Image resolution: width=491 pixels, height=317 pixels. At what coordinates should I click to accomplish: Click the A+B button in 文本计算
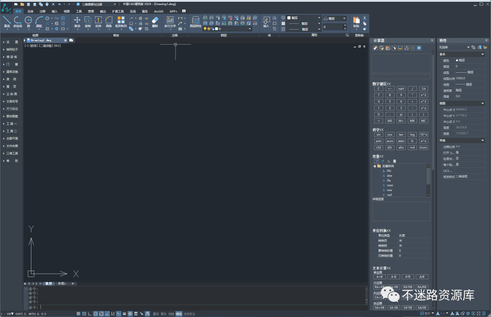coord(380,277)
